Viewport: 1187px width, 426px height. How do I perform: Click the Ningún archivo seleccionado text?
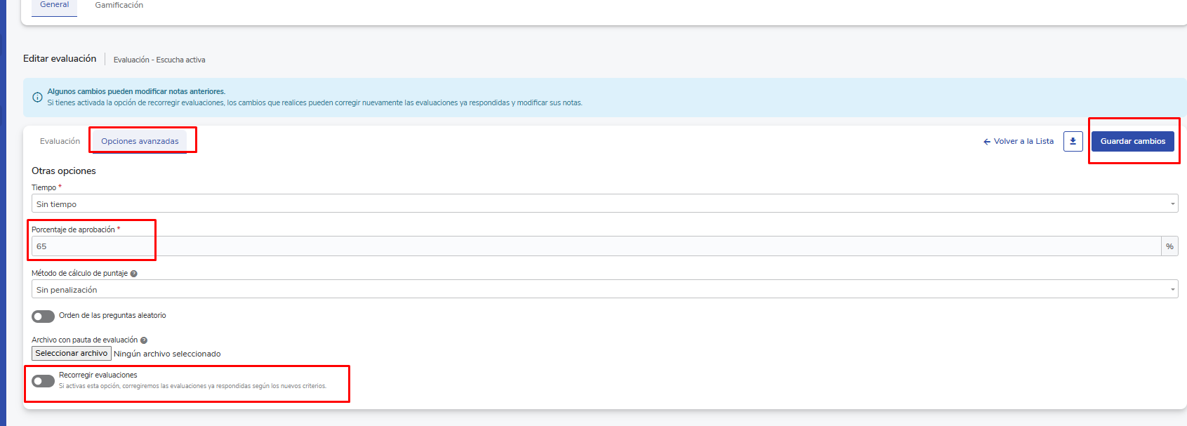click(x=167, y=354)
